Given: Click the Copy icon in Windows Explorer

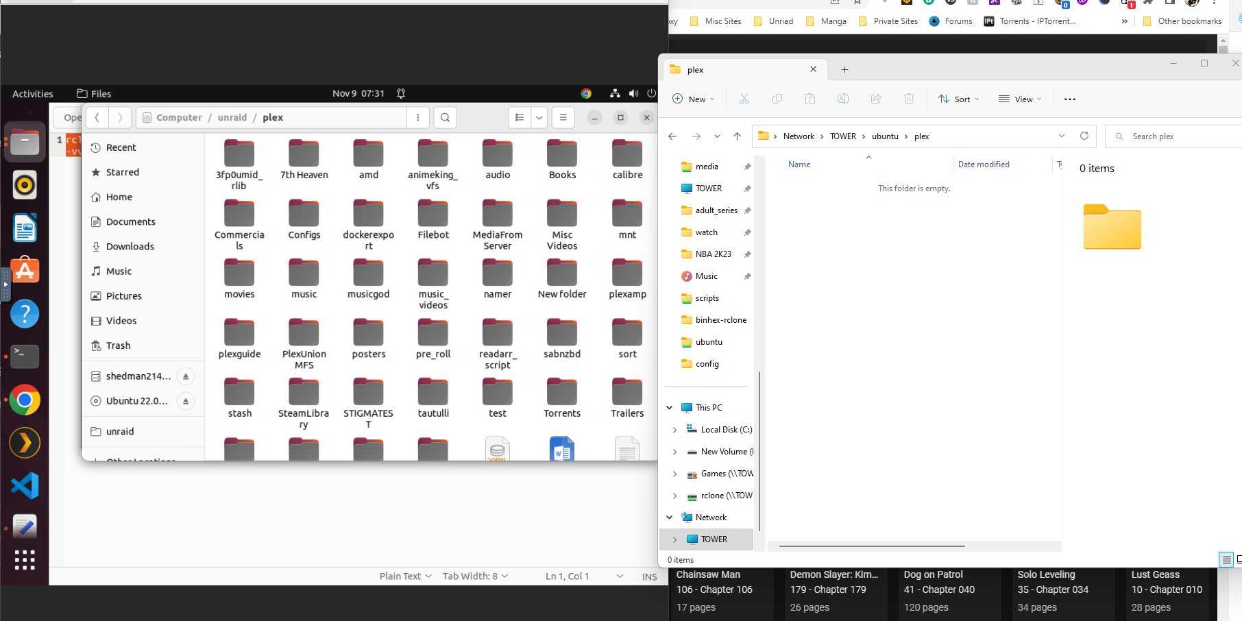Looking at the screenshot, I should (777, 99).
